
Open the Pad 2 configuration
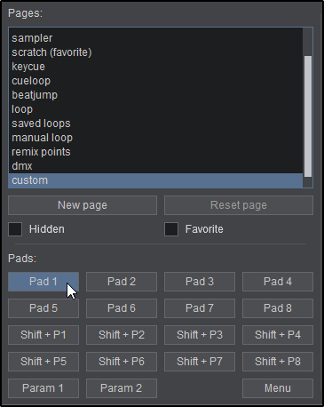[122, 282]
